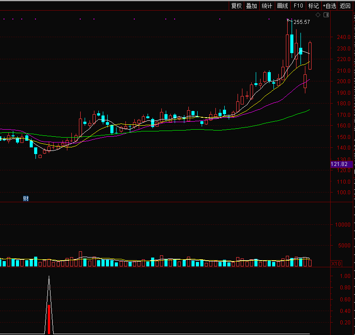Viewport: 355px width, 335px height.
Task: Click the 1.00 indicator axis label
Action: pos(345,276)
